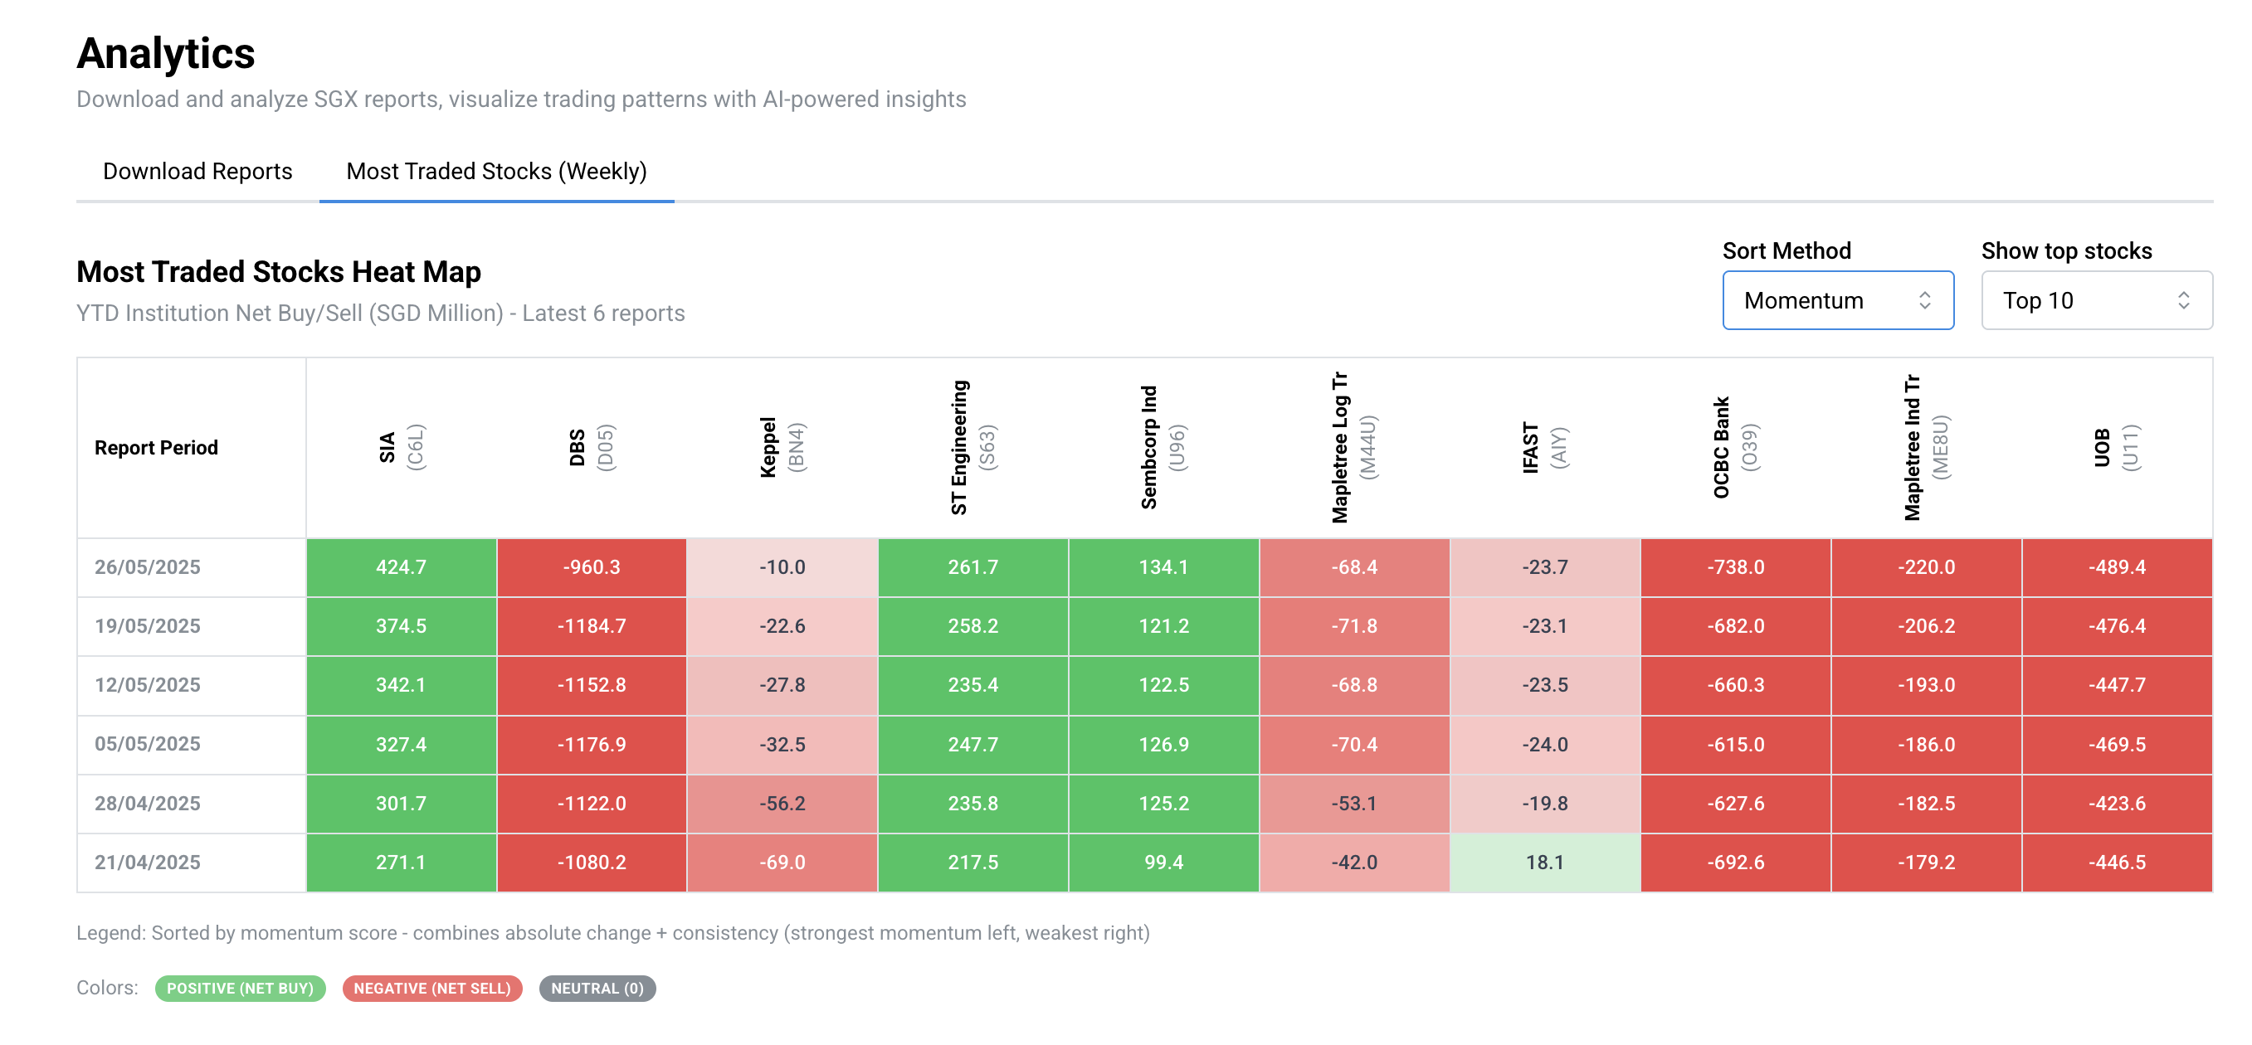
Task: Click the UOB cell showing -489.4
Action: (2117, 567)
